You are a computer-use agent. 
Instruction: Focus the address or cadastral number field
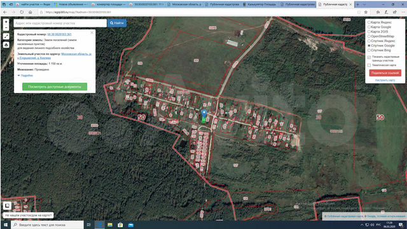pyautogui.click(x=60, y=23)
